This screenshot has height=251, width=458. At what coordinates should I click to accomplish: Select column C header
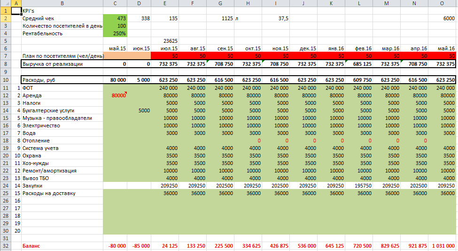(115, 3)
